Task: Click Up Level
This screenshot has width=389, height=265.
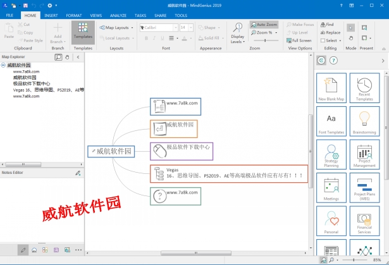Action: (297, 32)
